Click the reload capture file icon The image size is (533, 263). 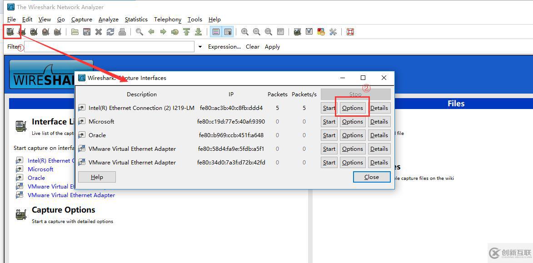110,32
